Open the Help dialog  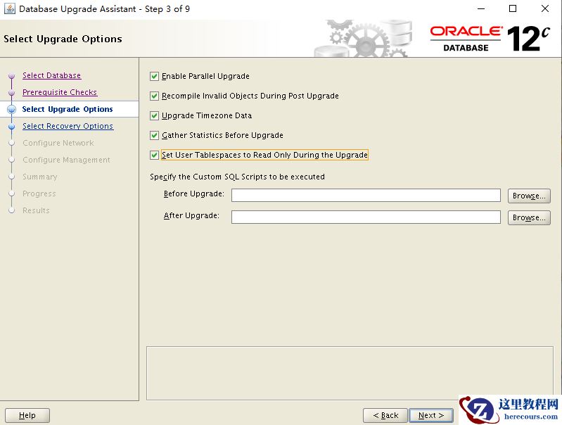click(x=27, y=415)
